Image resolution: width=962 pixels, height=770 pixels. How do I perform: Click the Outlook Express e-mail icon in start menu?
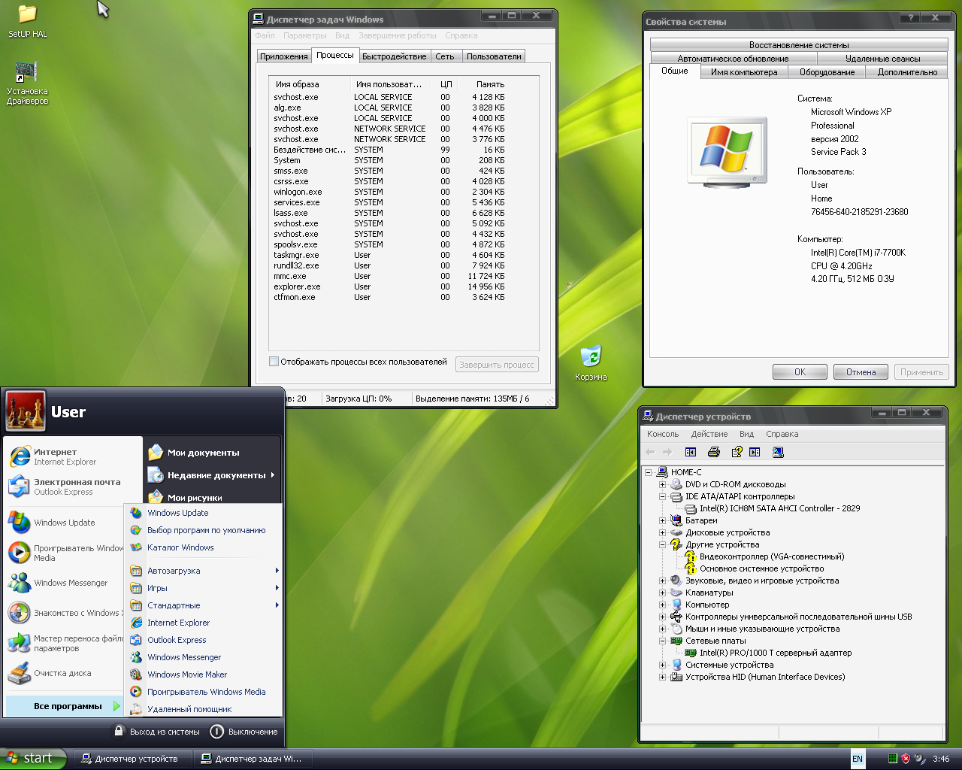[x=20, y=487]
